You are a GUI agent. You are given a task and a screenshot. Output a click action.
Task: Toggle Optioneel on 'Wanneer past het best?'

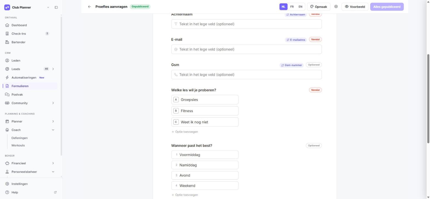[314, 146]
